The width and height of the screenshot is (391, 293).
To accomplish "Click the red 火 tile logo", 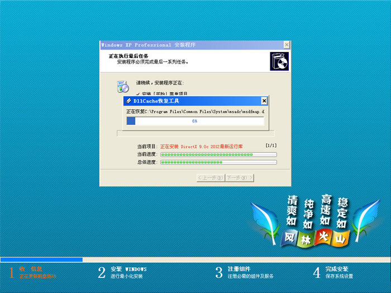I will point(323,237).
